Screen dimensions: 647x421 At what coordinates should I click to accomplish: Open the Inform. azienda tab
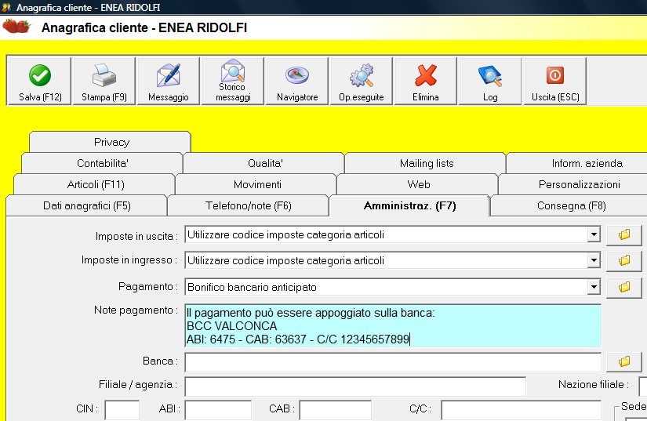pyautogui.click(x=586, y=163)
